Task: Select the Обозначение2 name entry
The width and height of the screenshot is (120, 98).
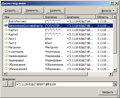Action: [18, 69]
